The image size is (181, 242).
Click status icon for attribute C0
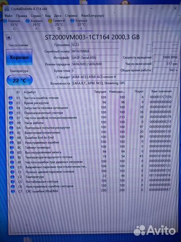(x=13, y=167)
